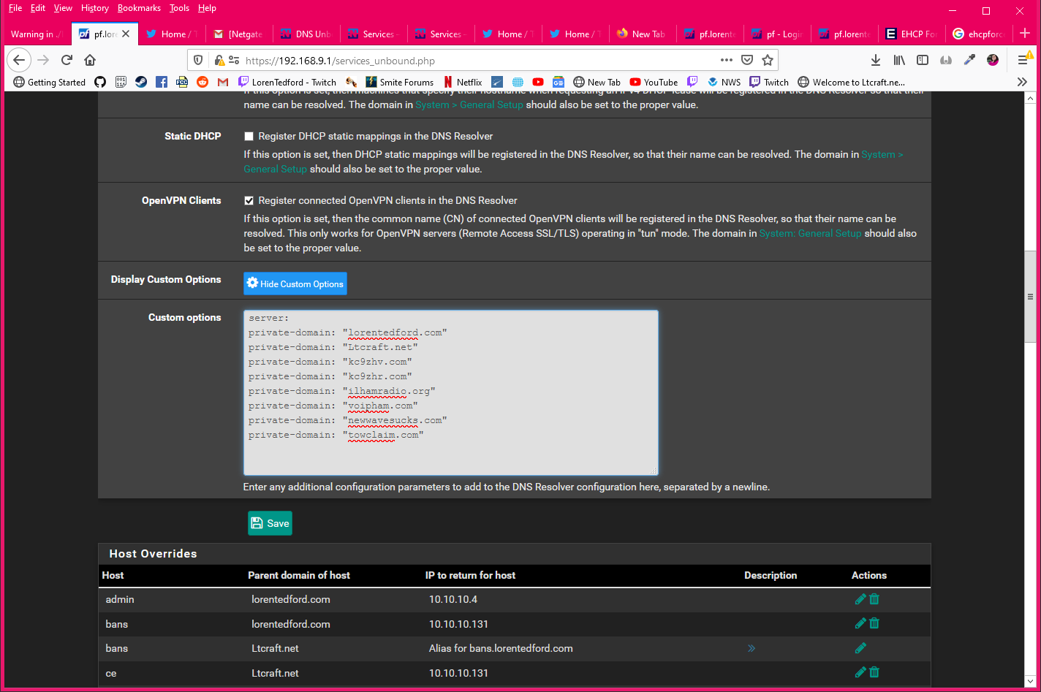Click the page vertical scrollbar thumb
This screenshot has height=692, width=1041.
click(x=1030, y=297)
